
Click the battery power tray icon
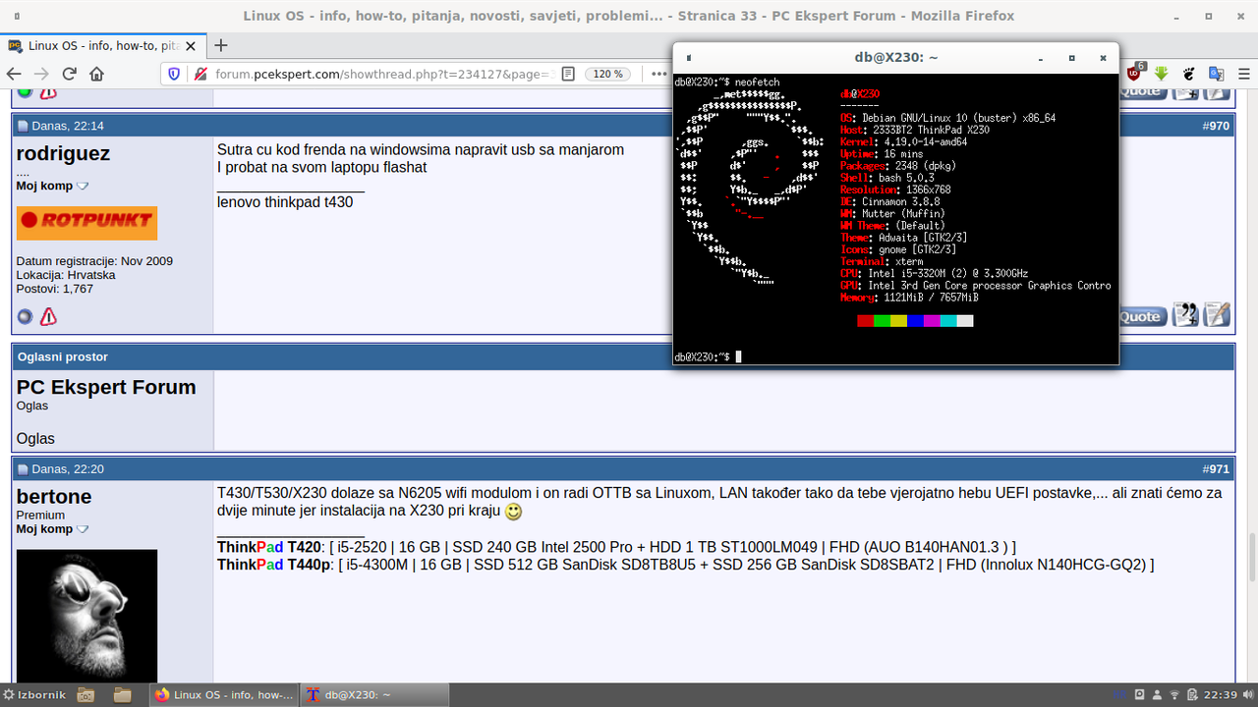coord(1193,695)
